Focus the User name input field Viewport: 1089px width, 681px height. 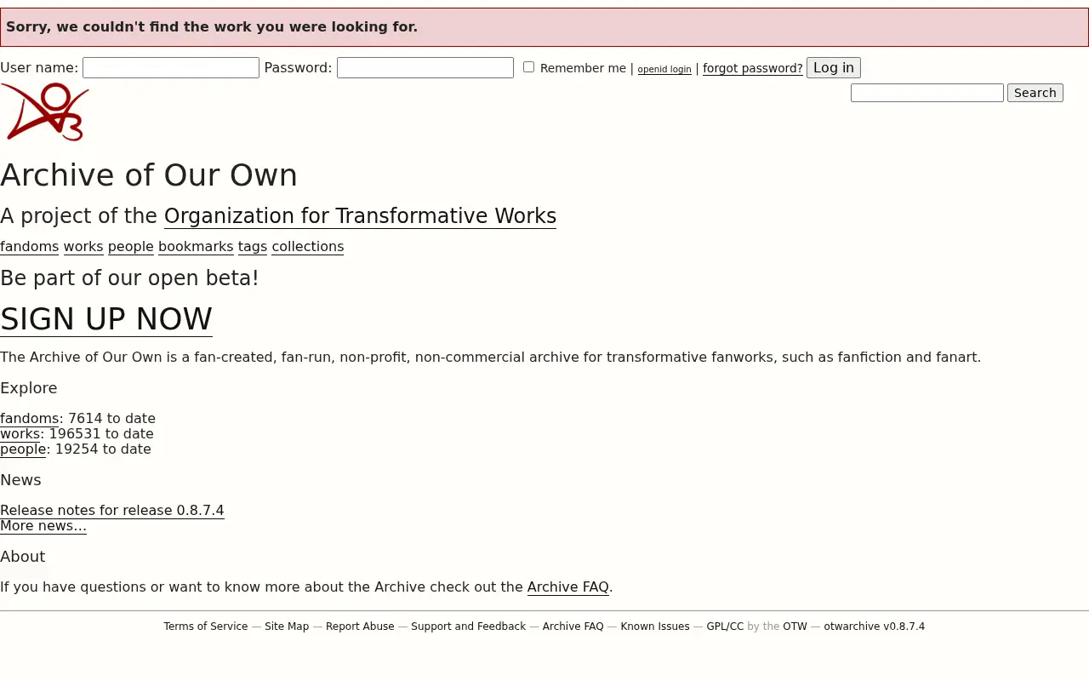(171, 68)
